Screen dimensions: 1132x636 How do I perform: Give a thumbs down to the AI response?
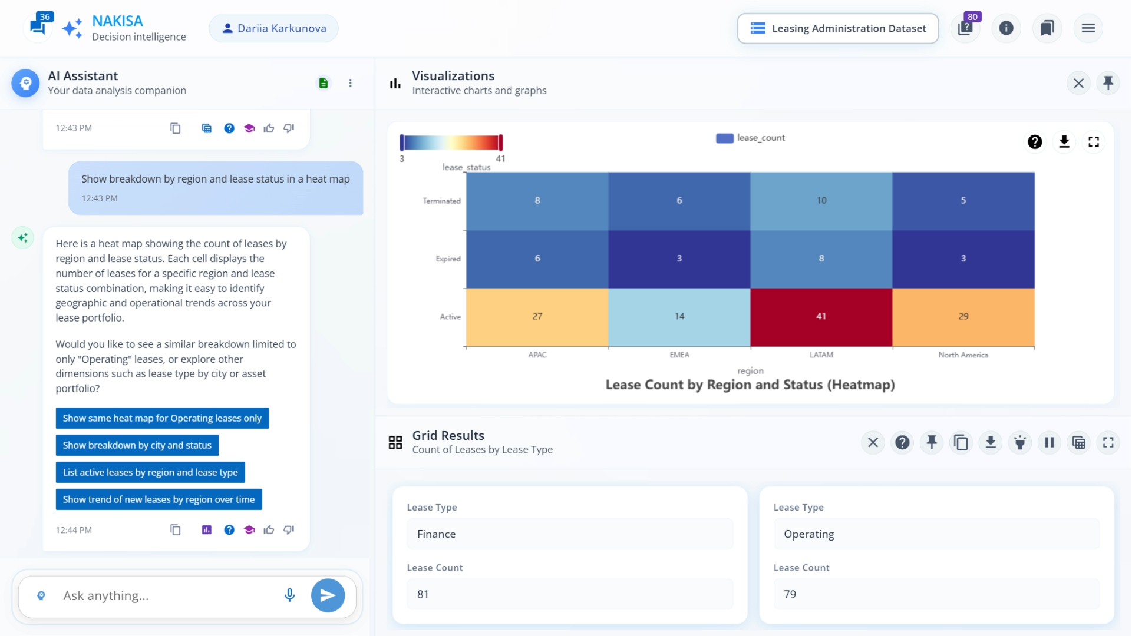289,530
